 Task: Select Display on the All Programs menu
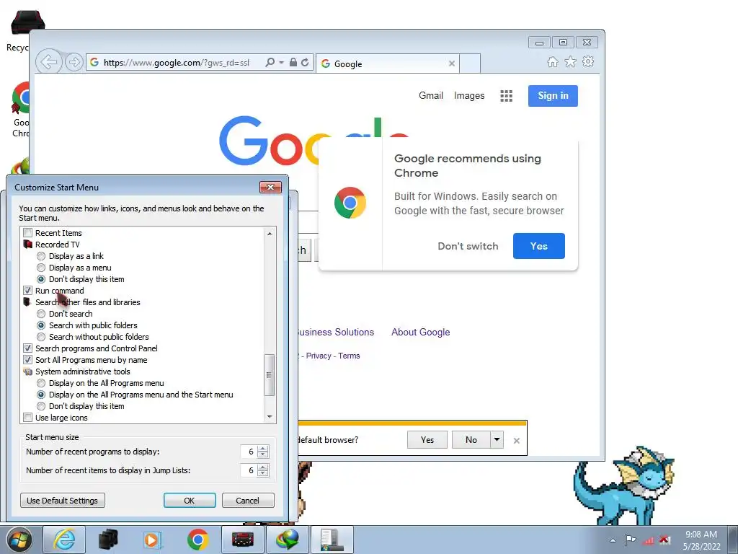[41, 383]
